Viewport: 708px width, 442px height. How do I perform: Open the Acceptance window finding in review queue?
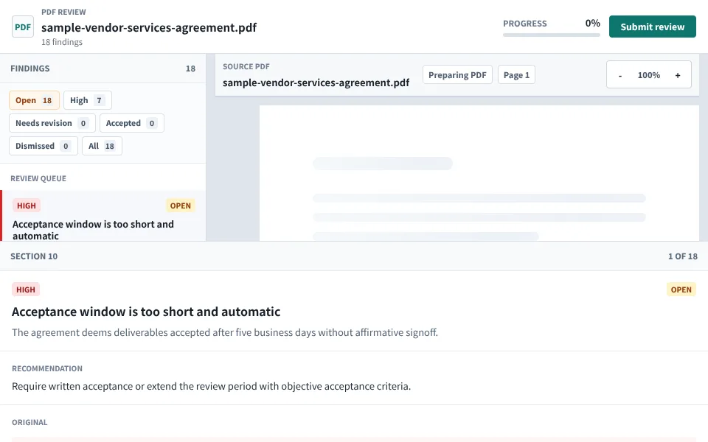[103, 216]
